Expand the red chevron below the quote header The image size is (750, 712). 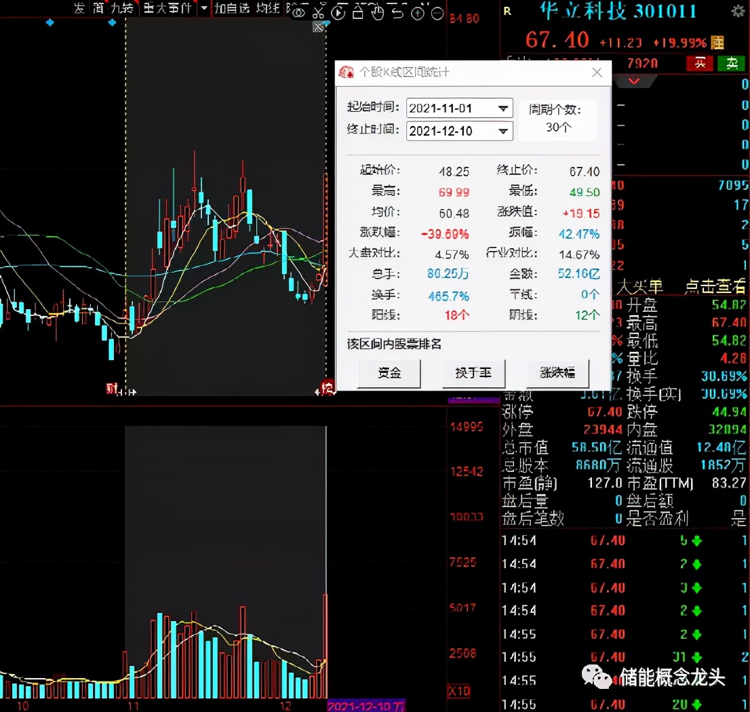[634, 81]
